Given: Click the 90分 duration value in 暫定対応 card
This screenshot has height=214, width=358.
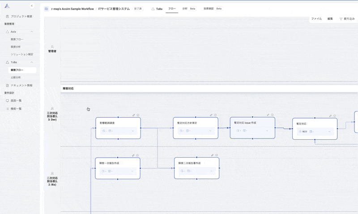Looking at the screenshot, I should click(x=305, y=132).
